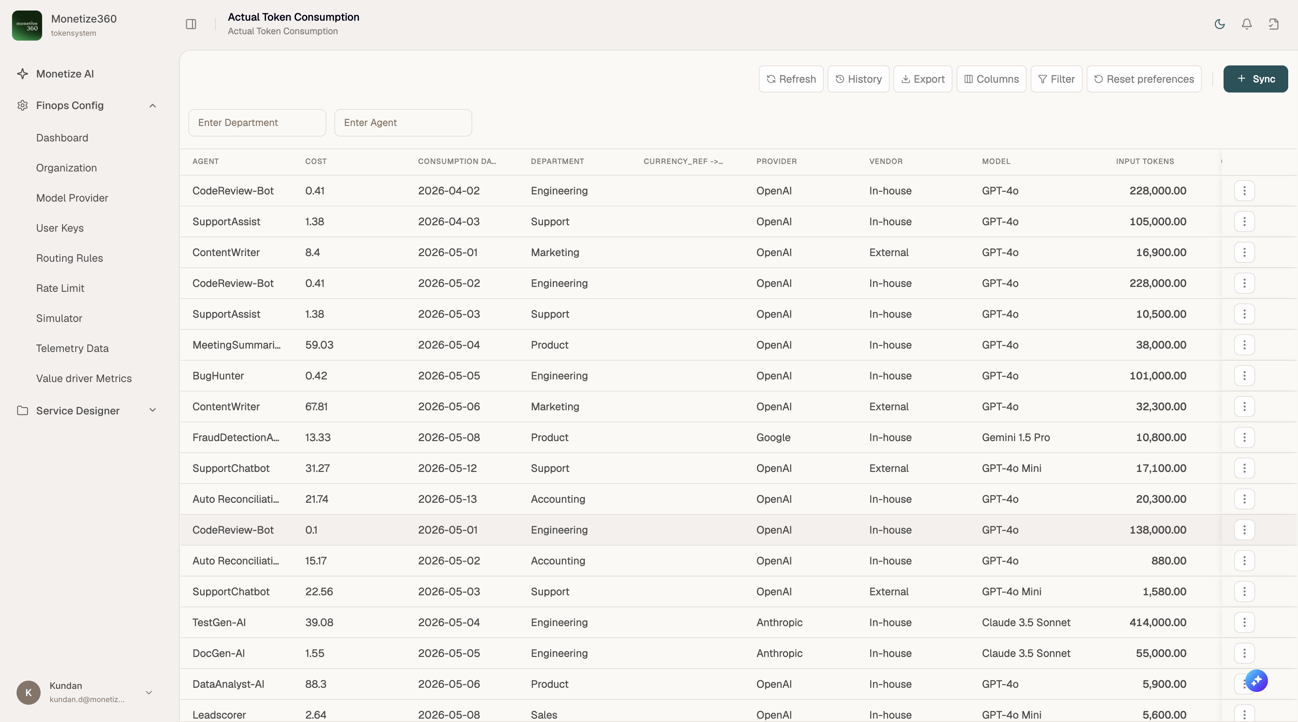The height and width of the screenshot is (722, 1298).
Task: Export the table data
Action: (923, 79)
